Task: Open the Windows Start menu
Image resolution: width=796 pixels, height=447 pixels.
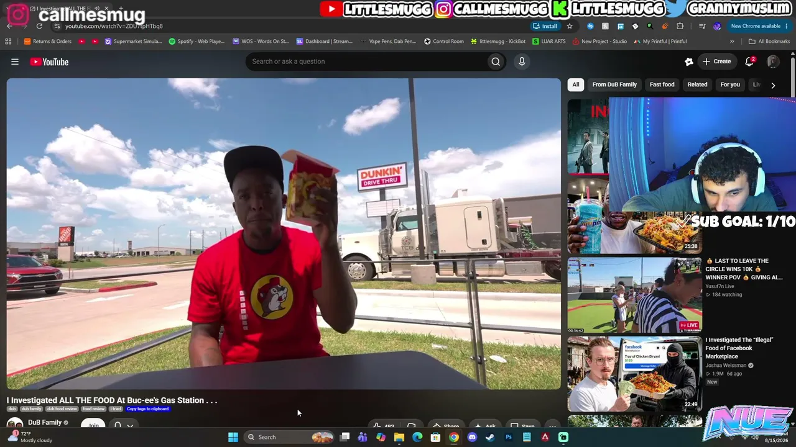Action: pyautogui.click(x=233, y=437)
